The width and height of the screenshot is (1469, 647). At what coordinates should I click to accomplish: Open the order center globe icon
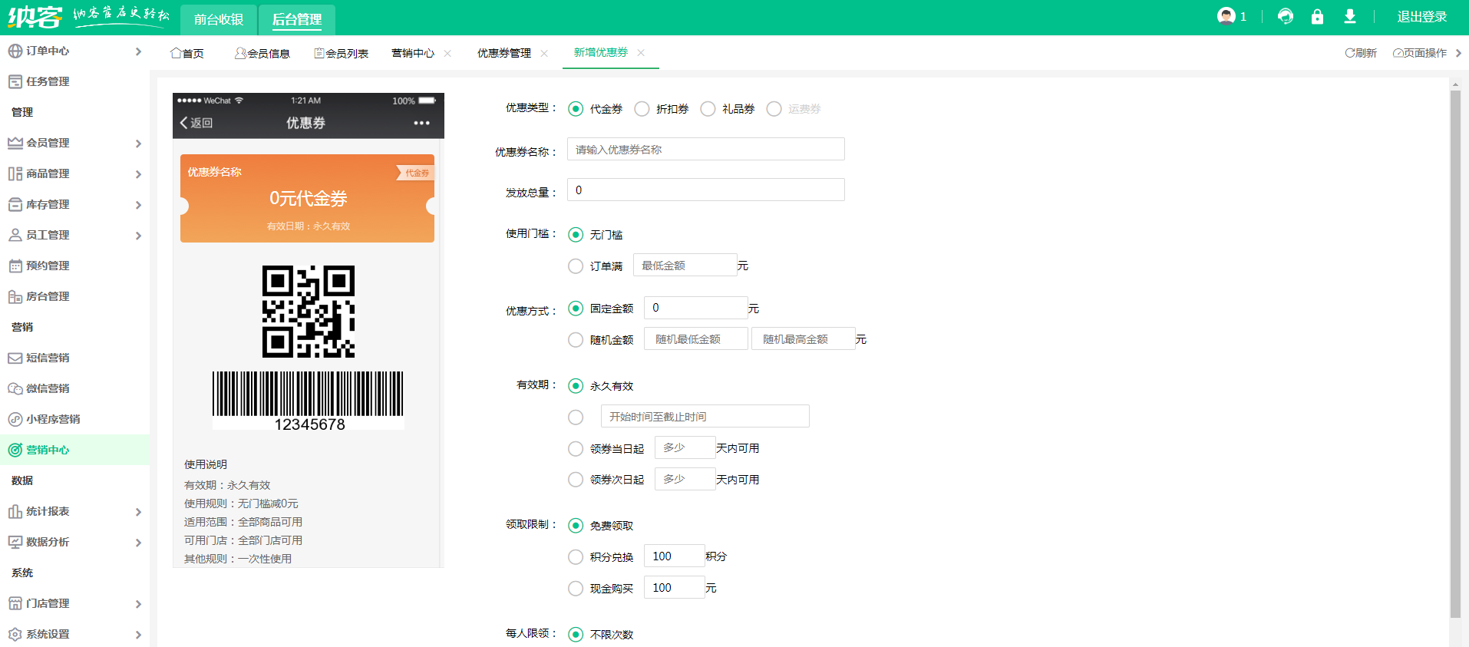(15, 51)
